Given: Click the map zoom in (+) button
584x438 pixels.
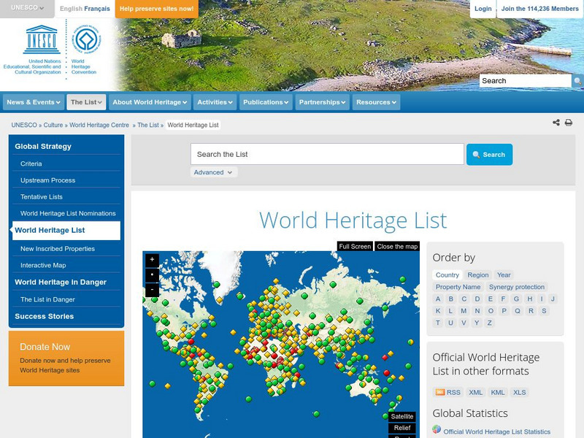Looking at the screenshot, I should coord(152,259).
